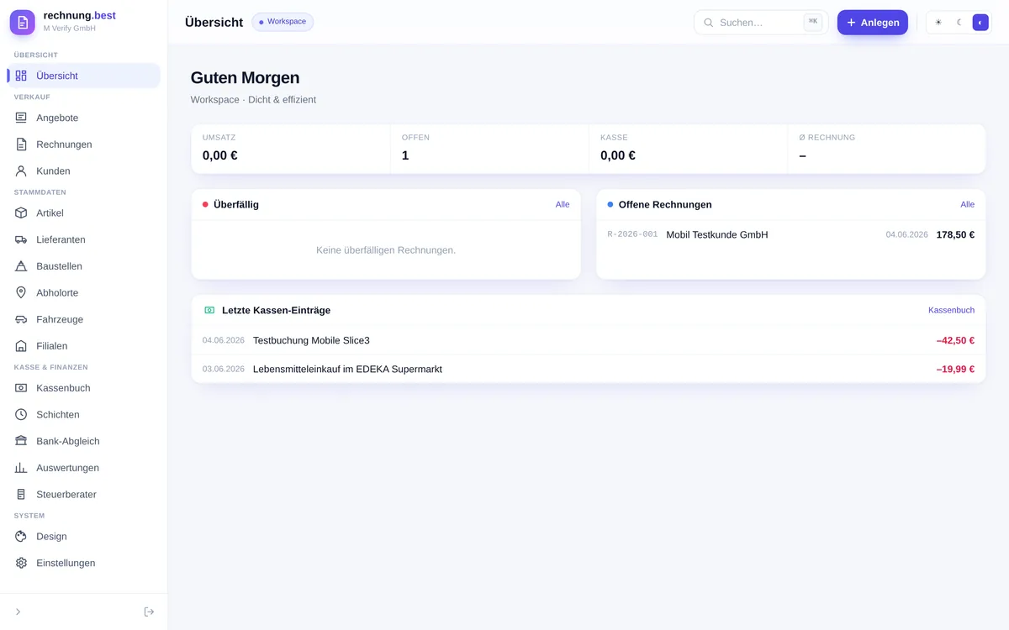Click the Alle link in Überfällig card
1009x630 pixels.
tap(563, 204)
